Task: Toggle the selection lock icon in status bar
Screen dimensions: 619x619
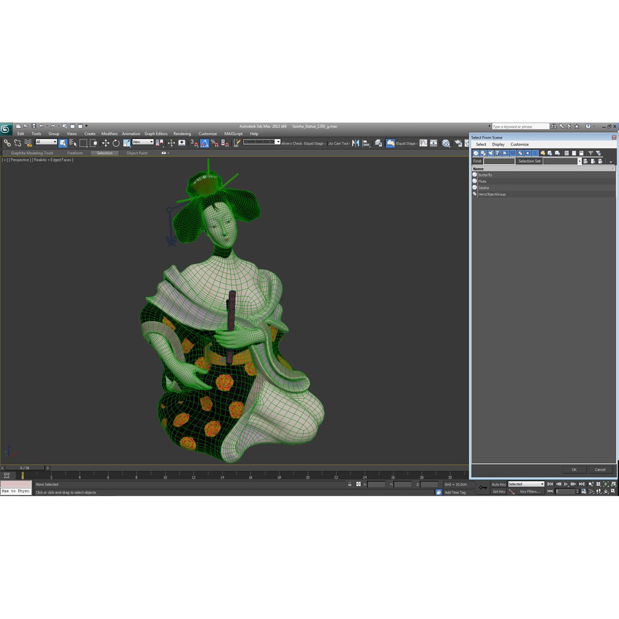Action: [350, 484]
